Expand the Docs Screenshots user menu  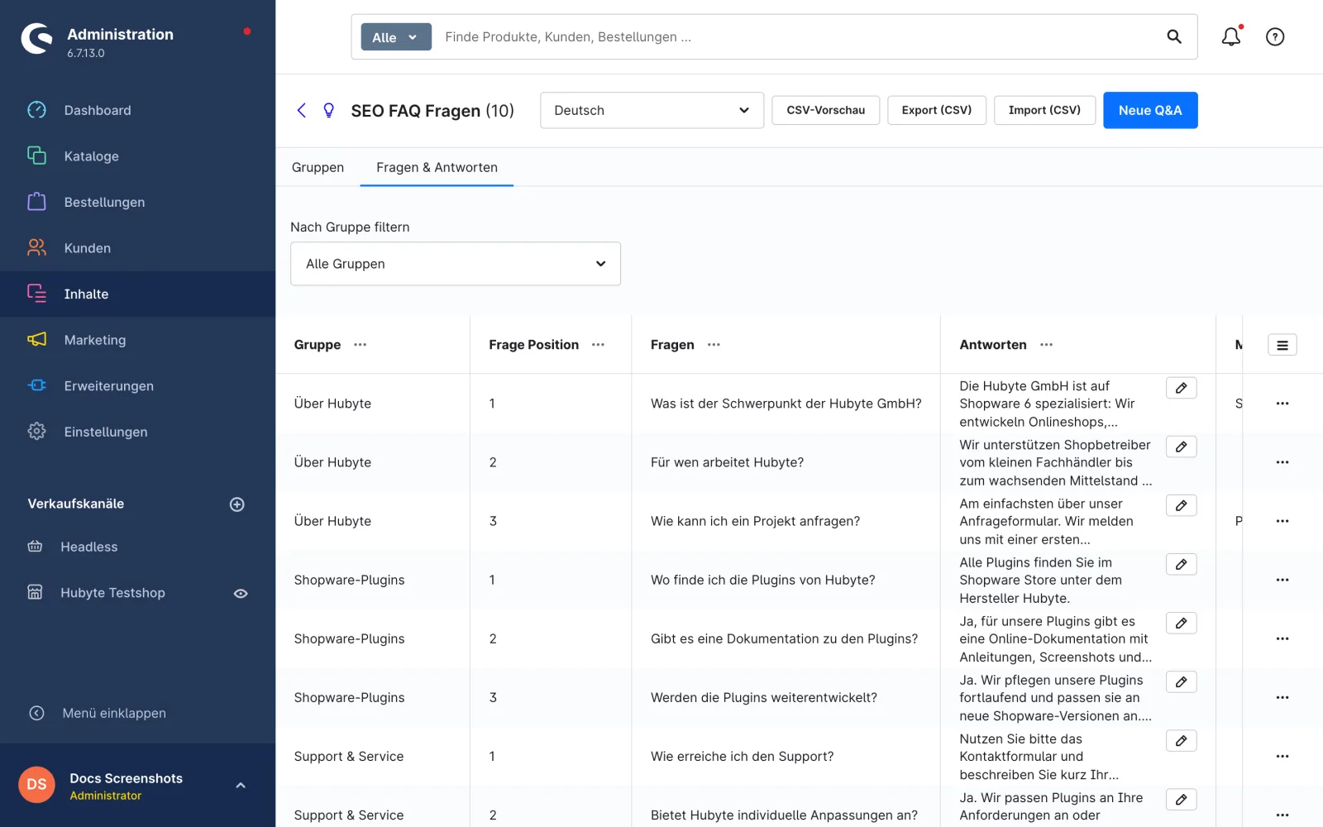pos(240,786)
